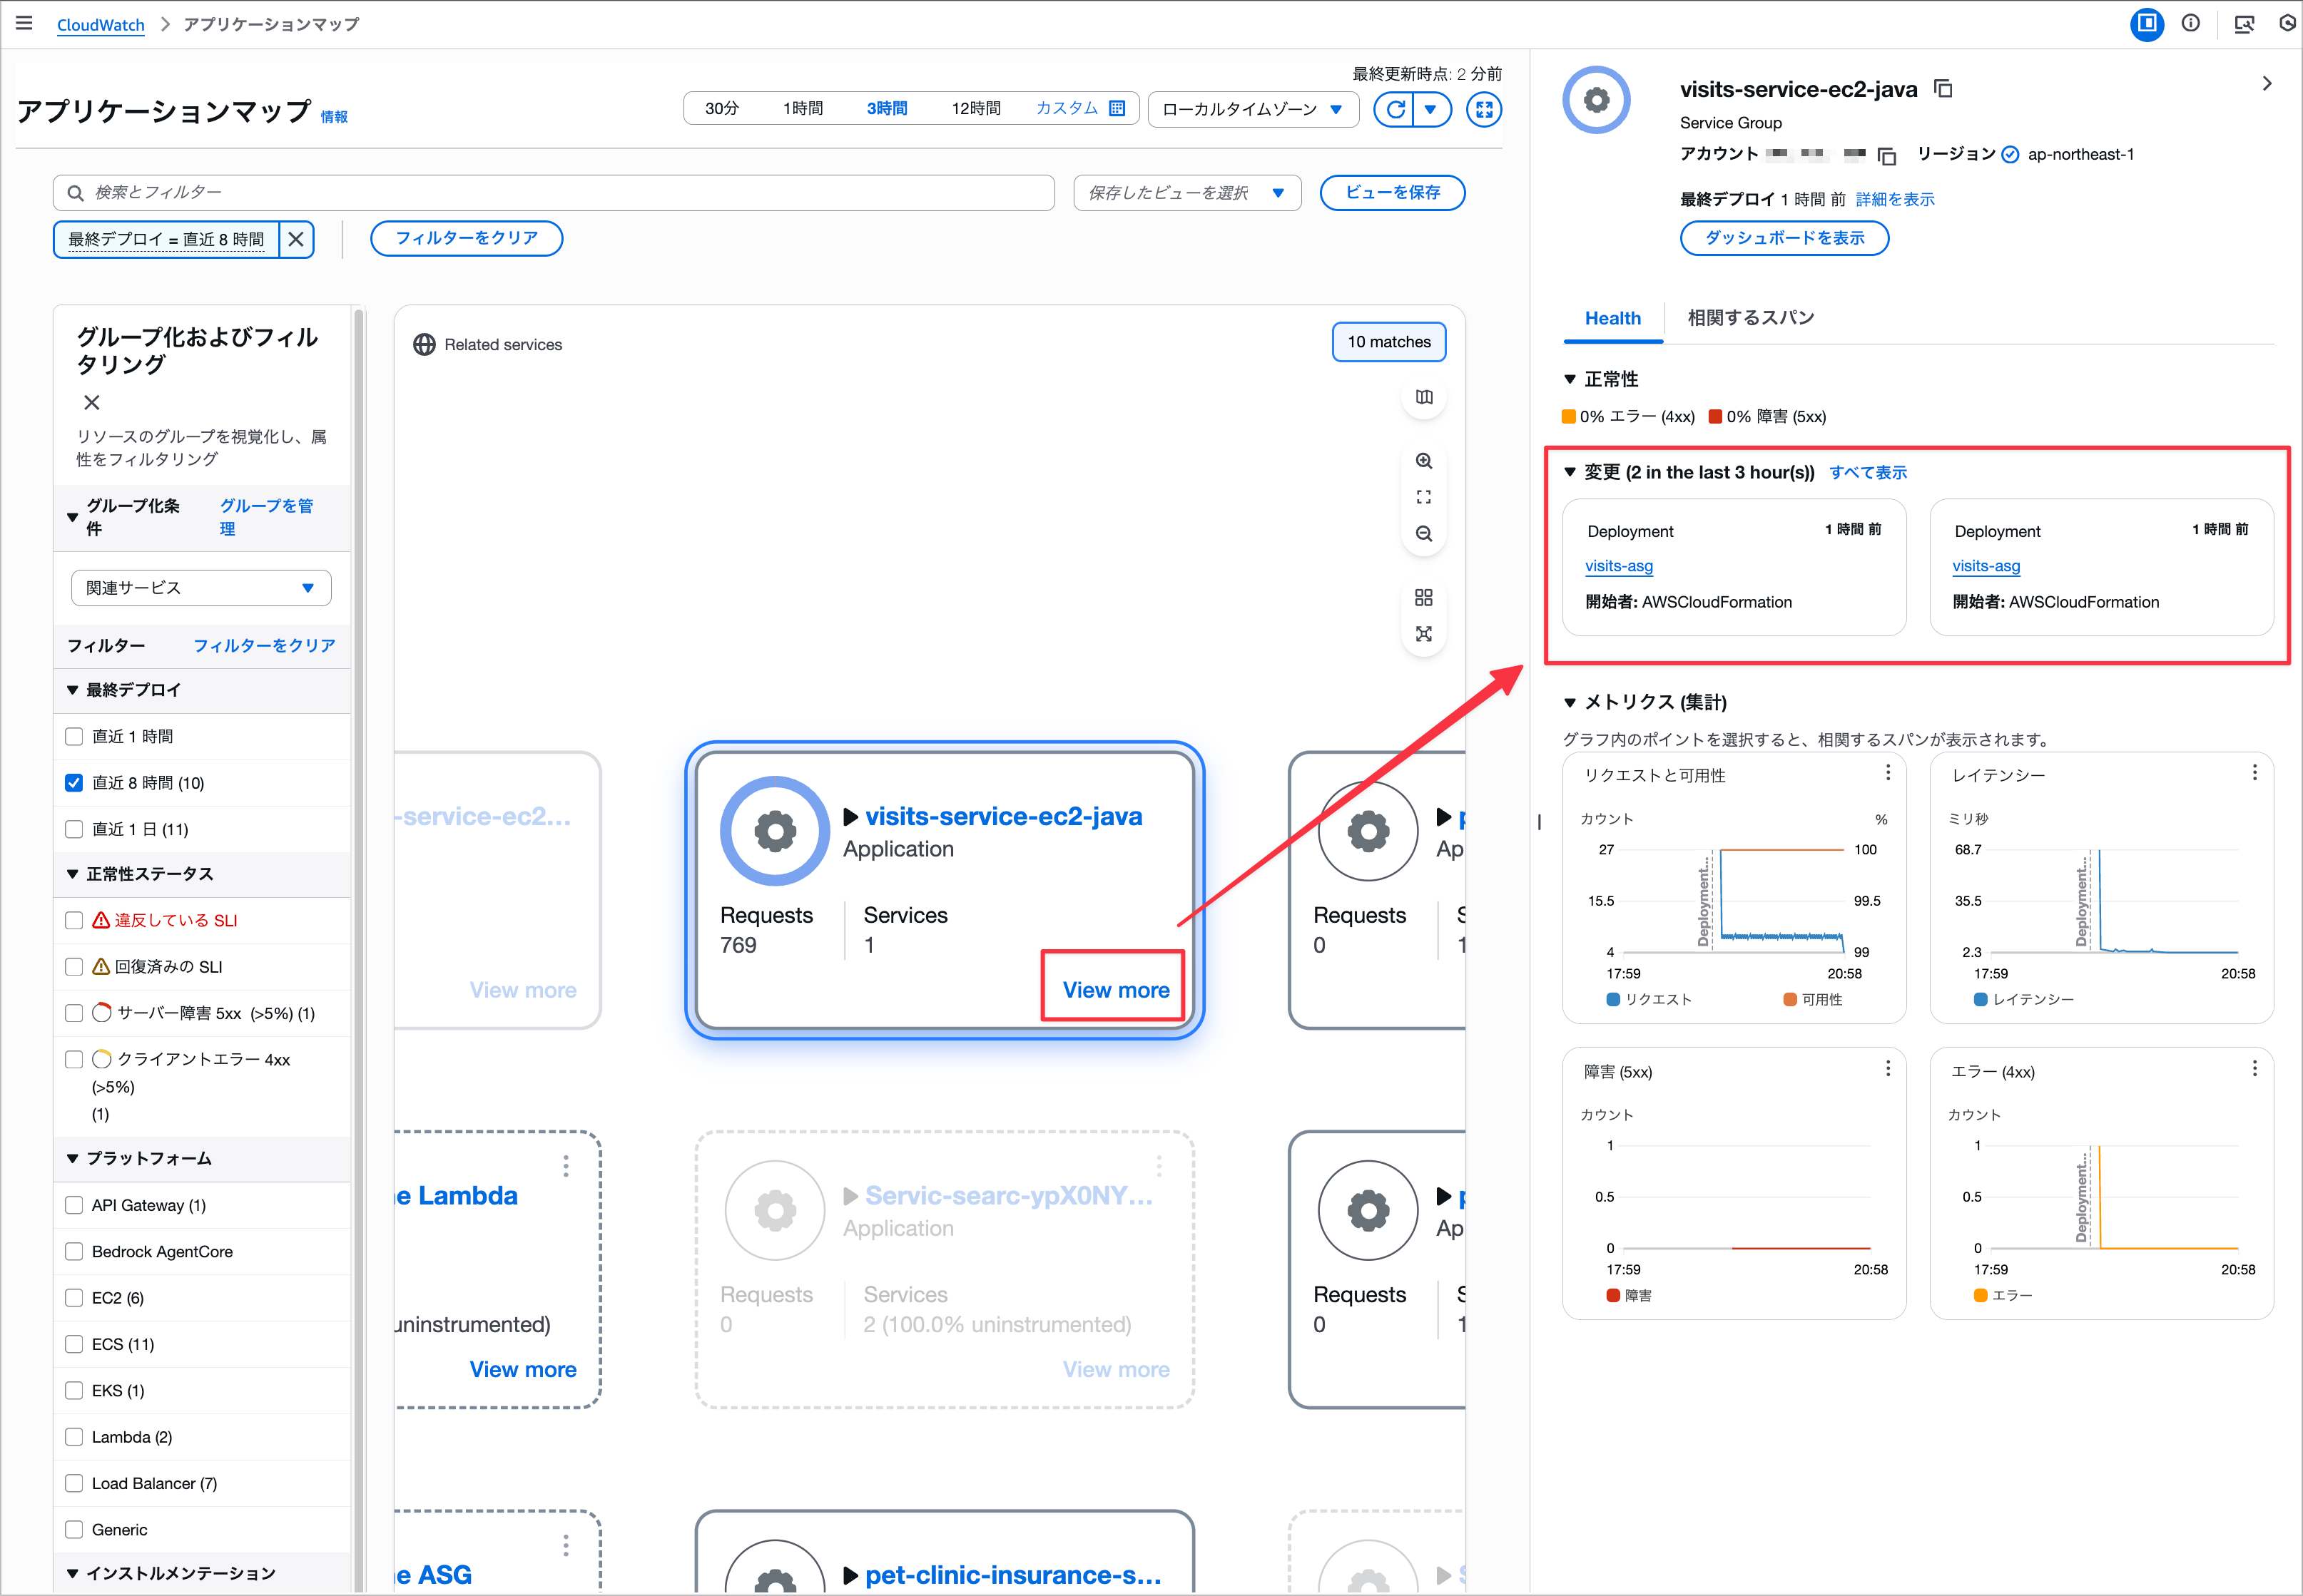Uncheck the 直近 8 時間 checkbox
This screenshot has width=2303, height=1596.
point(74,783)
